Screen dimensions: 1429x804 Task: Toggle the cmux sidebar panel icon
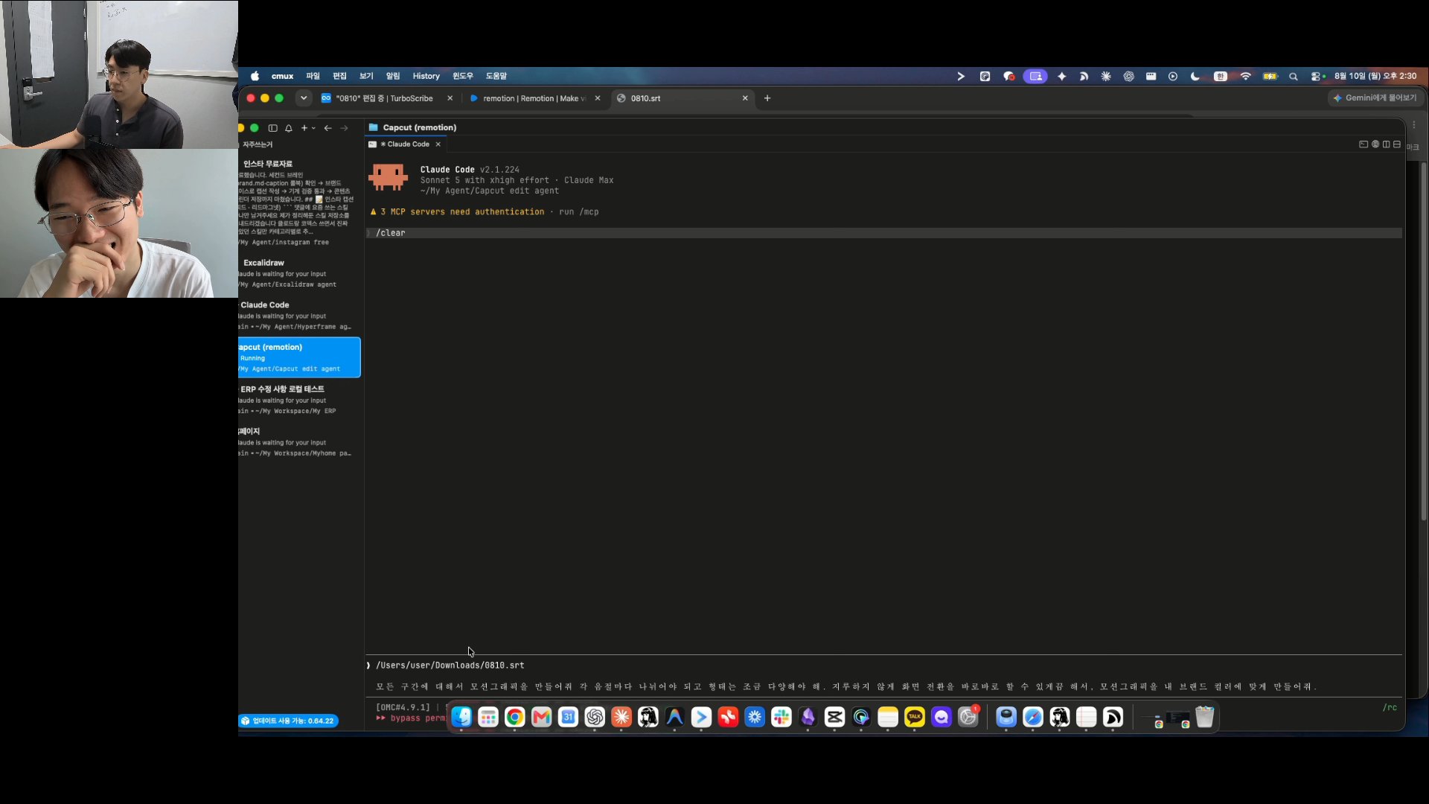272,128
